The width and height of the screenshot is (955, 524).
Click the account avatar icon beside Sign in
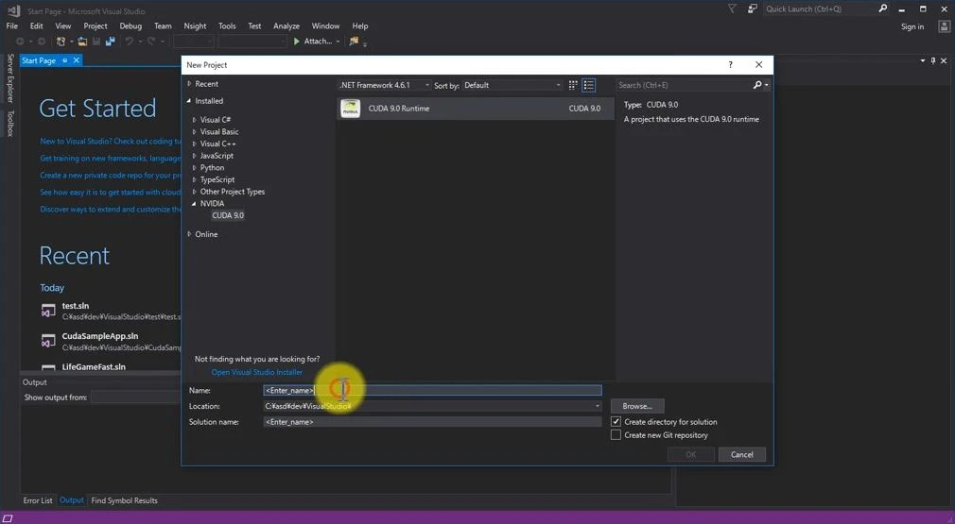944,26
